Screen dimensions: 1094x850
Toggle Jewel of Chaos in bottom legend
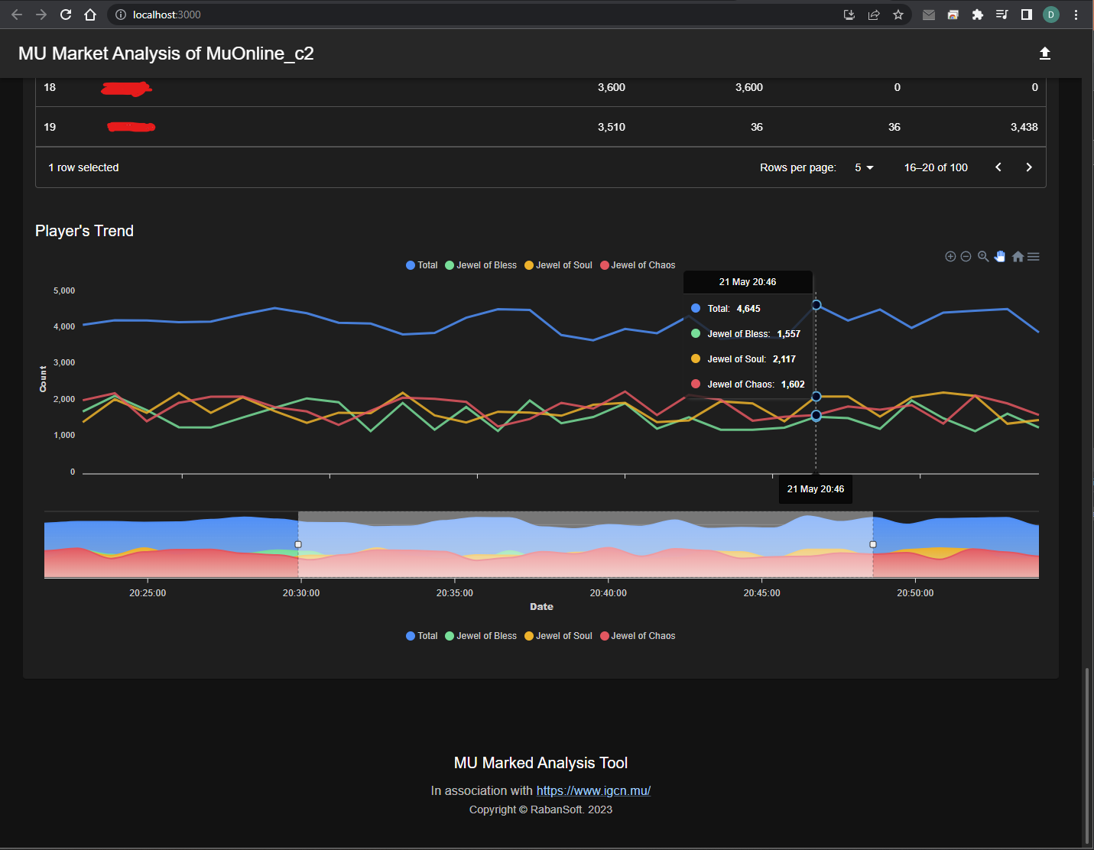[638, 636]
